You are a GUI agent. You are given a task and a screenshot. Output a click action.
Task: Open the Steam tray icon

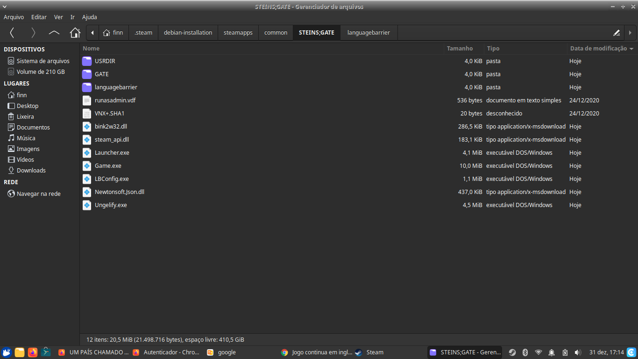(x=512, y=352)
